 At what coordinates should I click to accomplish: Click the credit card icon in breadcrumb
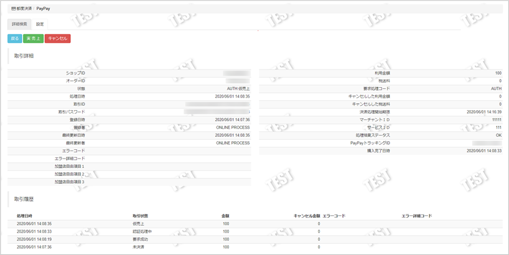point(14,9)
